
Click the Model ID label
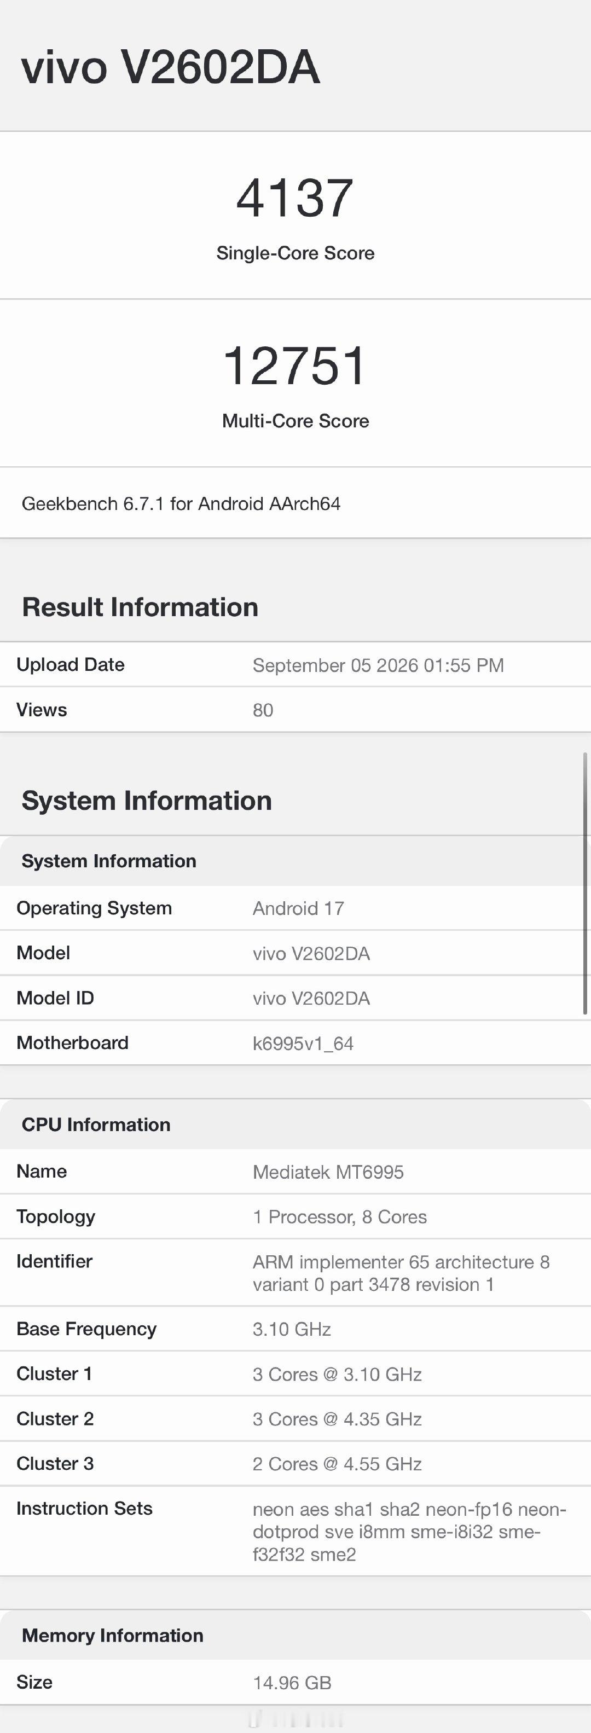click(55, 998)
